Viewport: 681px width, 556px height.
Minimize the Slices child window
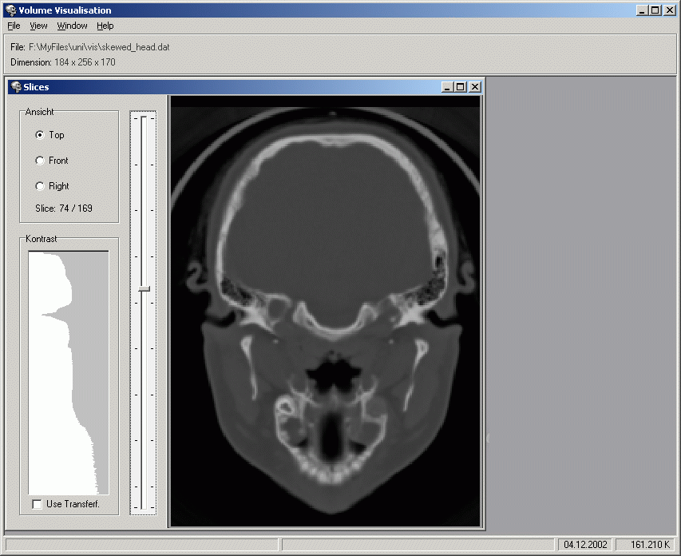pos(446,87)
